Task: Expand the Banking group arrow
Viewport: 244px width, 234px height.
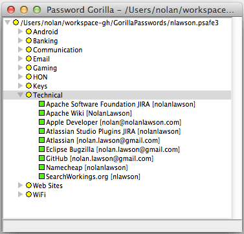Action: coord(21,41)
